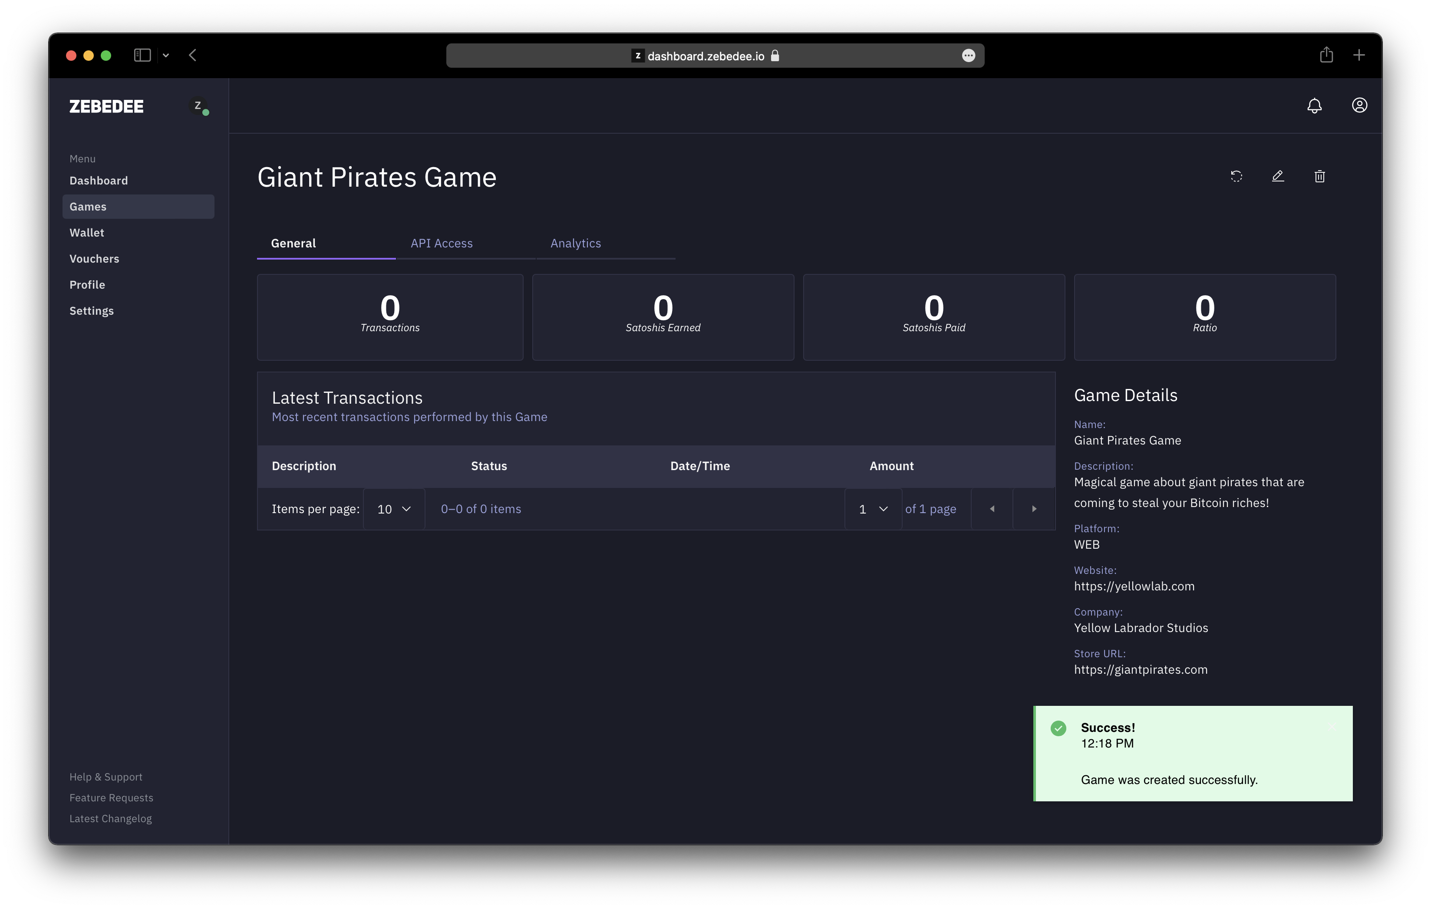Open Settings in the sidebar menu

tap(138, 311)
